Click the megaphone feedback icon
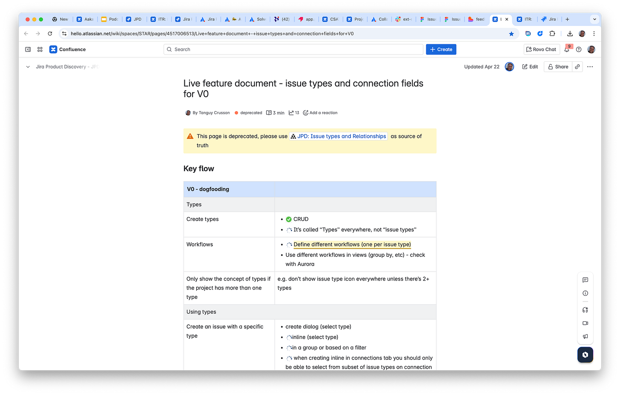This screenshot has width=620, height=395. [585, 336]
